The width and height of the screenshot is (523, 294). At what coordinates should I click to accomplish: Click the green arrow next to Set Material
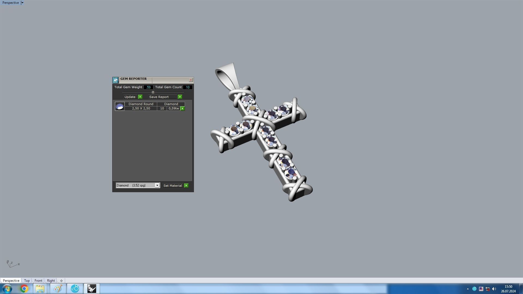point(186,186)
